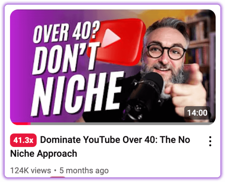The width and height of the screenshot is (225, 182).
Task: Click the '5 months ago' upload date
Action: tap(84, 170)
